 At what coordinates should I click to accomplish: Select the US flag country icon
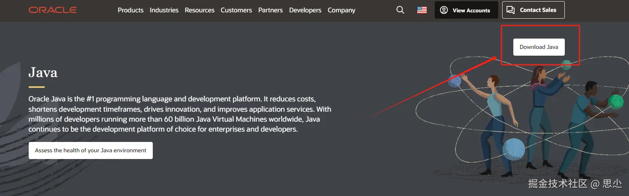(422, 10)
